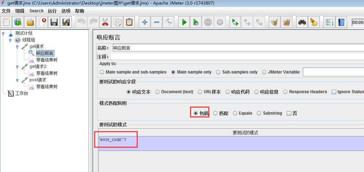Open the Function Helper dialog icon

tap(329, 22)
